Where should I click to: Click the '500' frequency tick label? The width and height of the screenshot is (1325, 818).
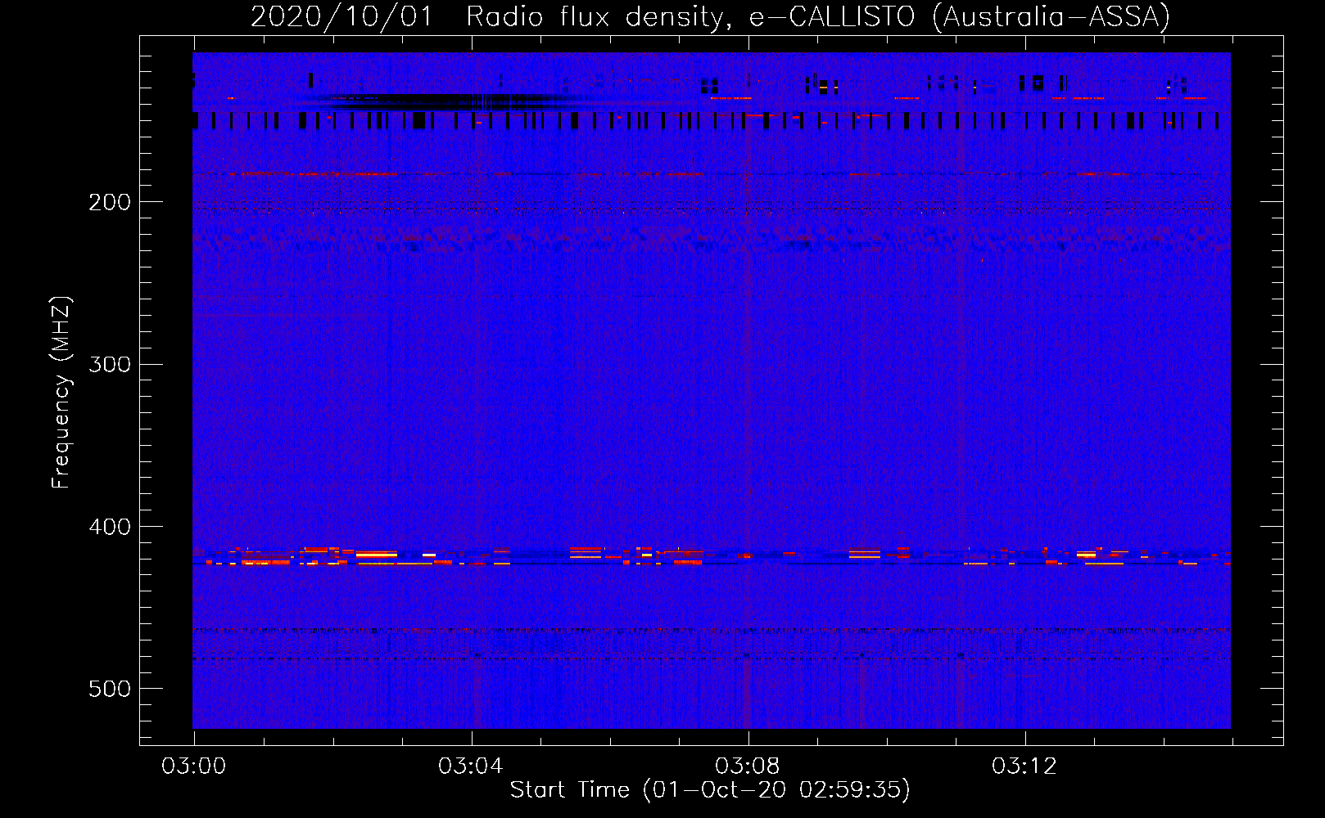[x=110, y=689]
